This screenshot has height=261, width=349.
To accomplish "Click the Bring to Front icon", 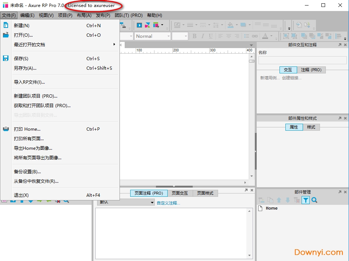I will coord(304,36).
